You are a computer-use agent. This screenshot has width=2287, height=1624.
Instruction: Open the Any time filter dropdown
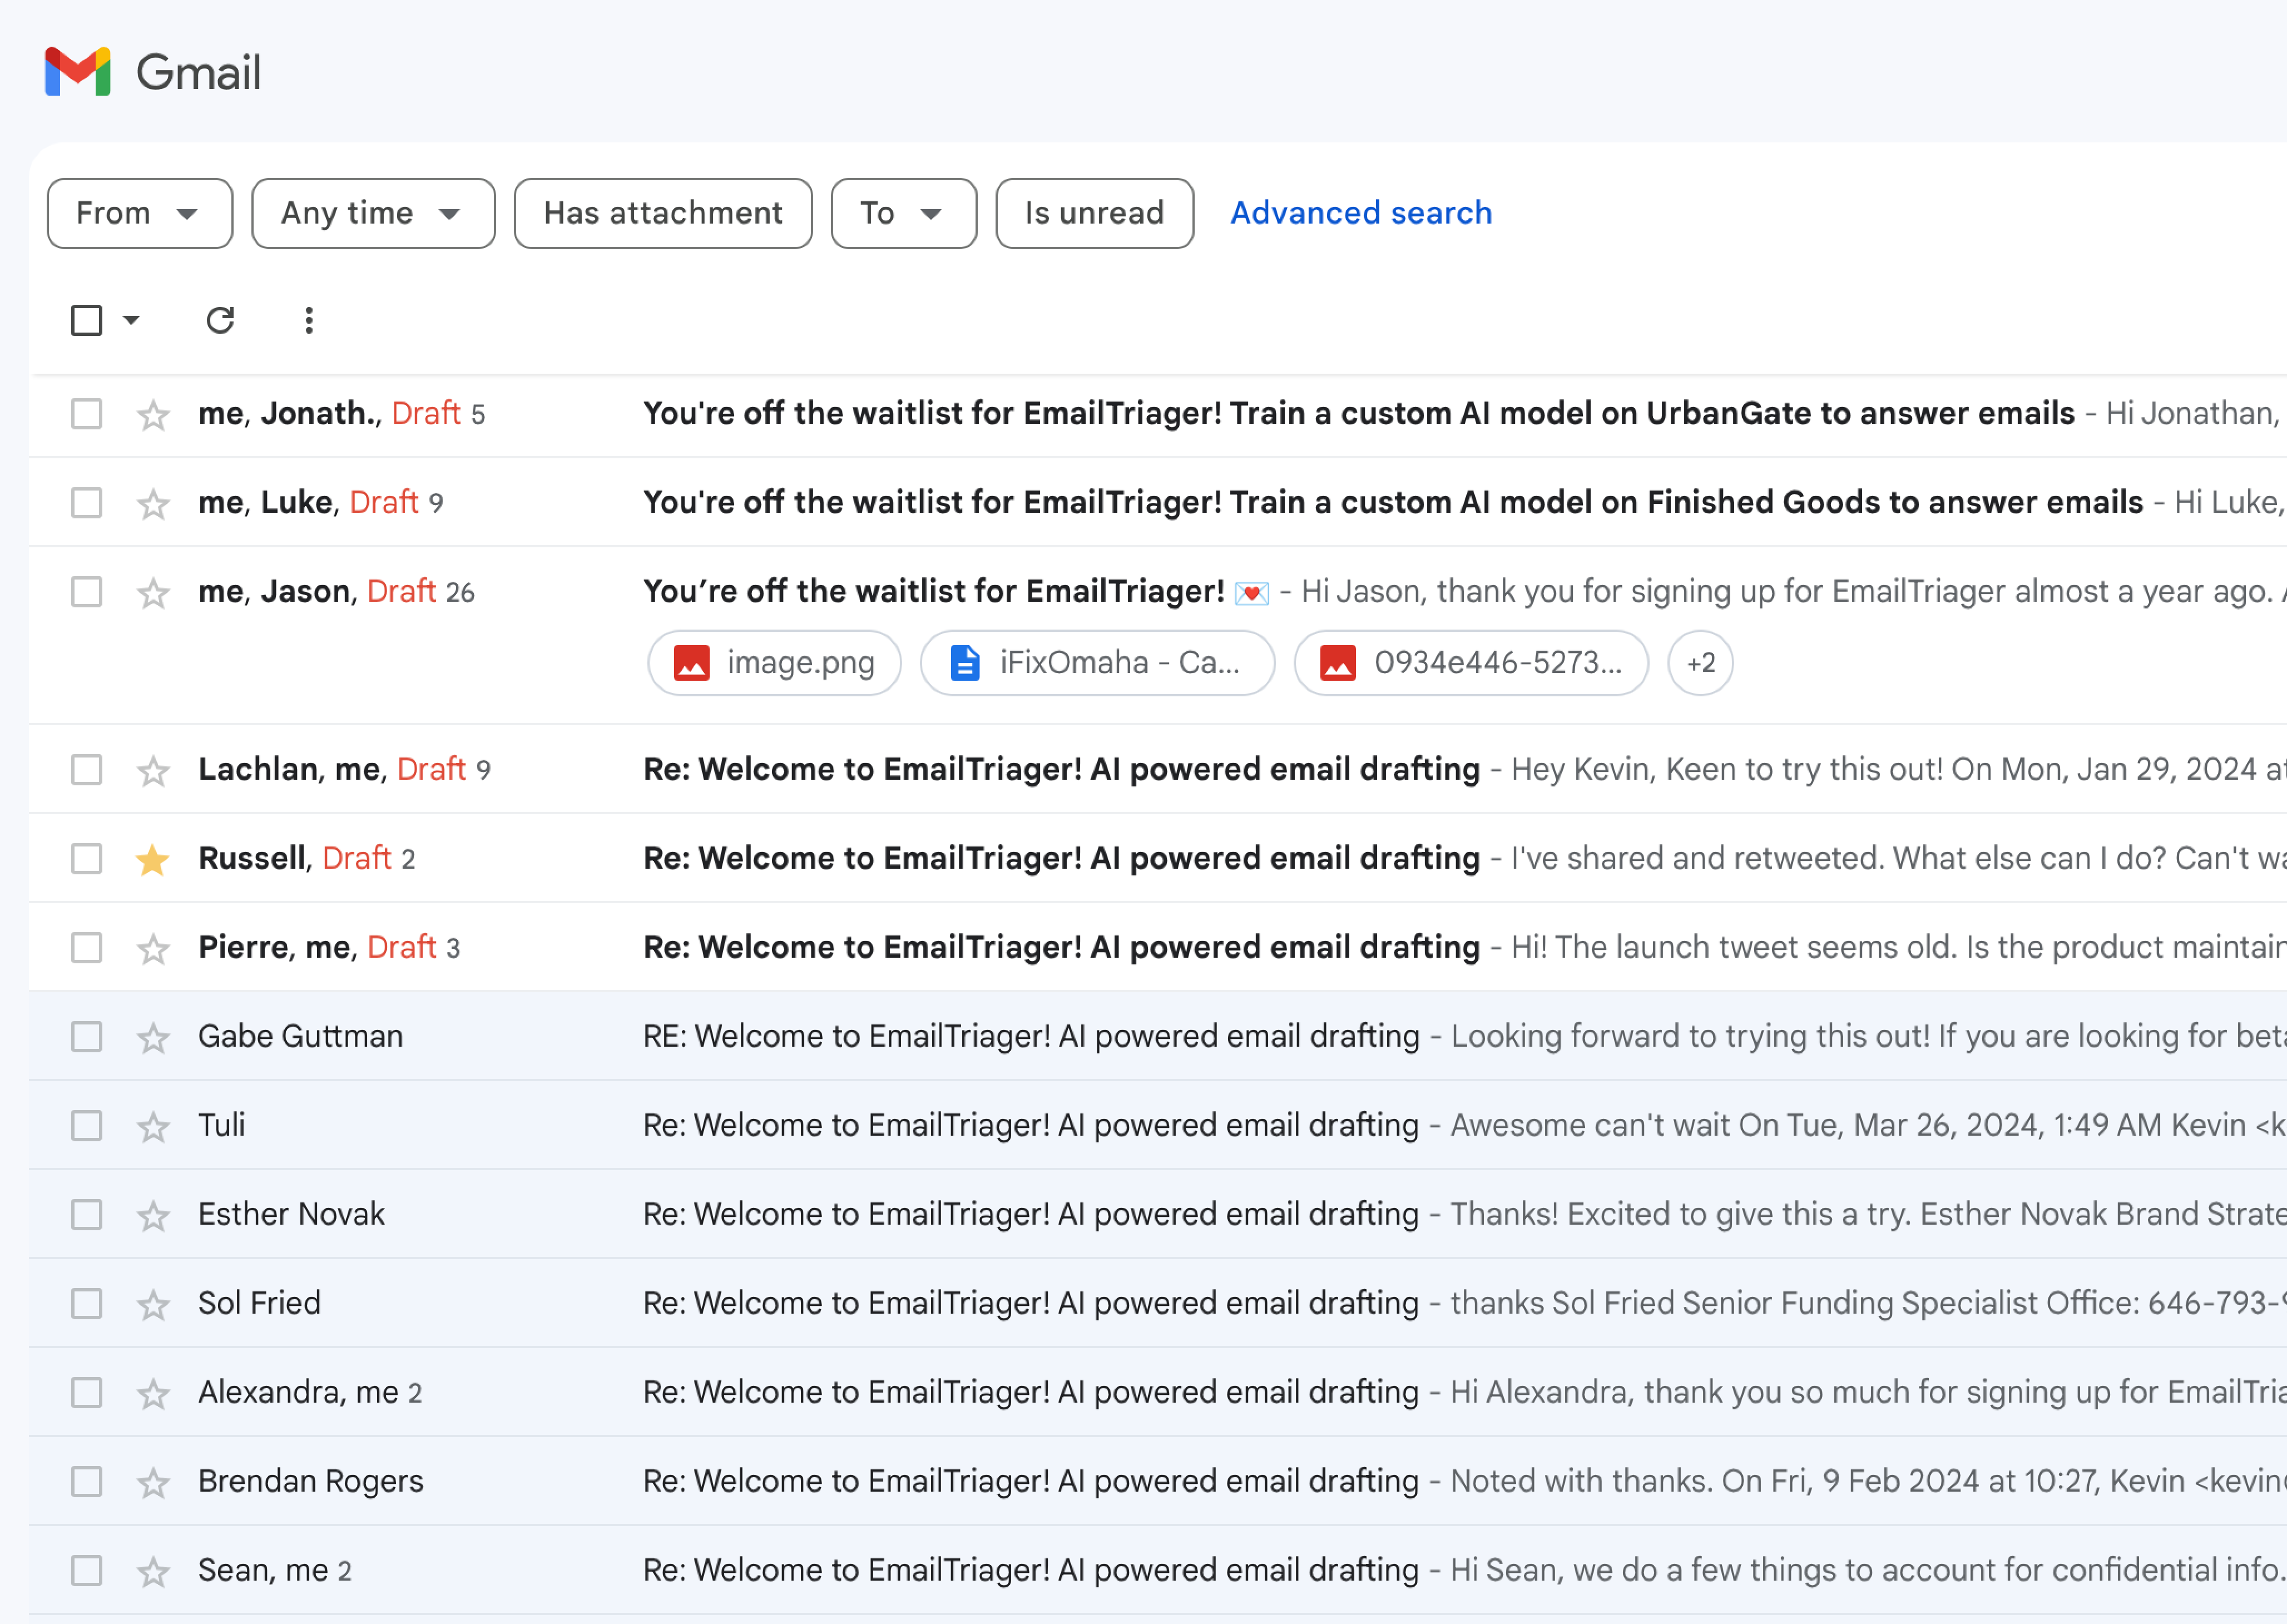pos(372,213)
